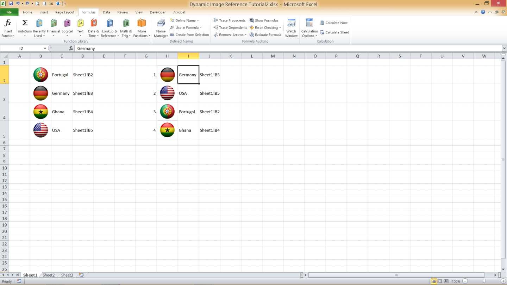The image size is (507, 285).
Task: Switch to Normal view in status bar
Action: [434, 281]
